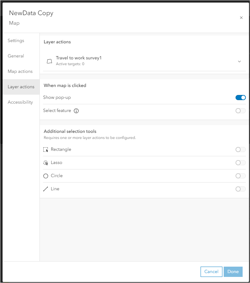Click the Lasso selection tool icon
Viewport: 250px width, 283px height.
click(46, 162)
